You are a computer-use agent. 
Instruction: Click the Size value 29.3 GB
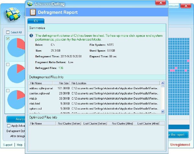click(x=56, y=51)
